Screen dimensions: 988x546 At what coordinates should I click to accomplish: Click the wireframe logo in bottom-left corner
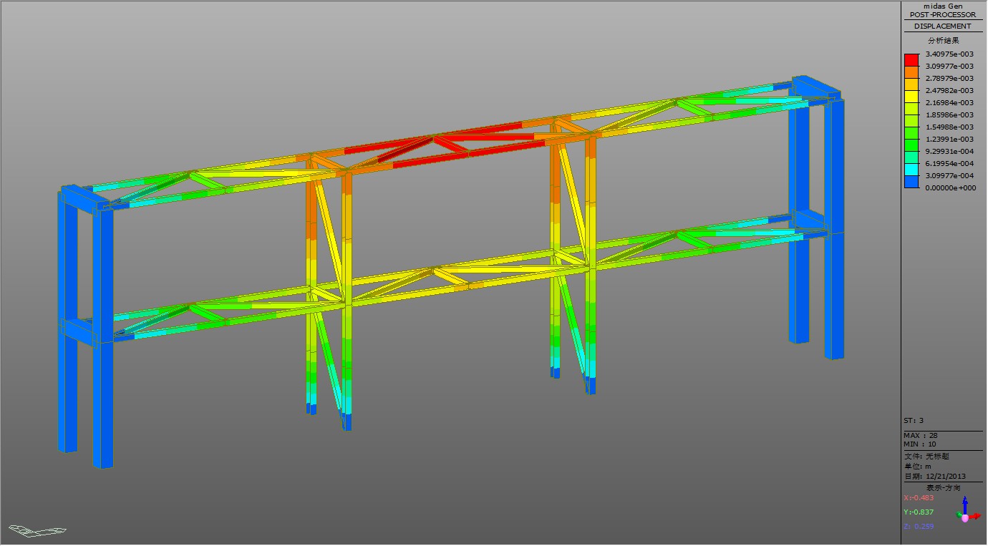pyautogui.click(x=37, y=530)
